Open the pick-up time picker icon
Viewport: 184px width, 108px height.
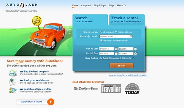(135, 49)
